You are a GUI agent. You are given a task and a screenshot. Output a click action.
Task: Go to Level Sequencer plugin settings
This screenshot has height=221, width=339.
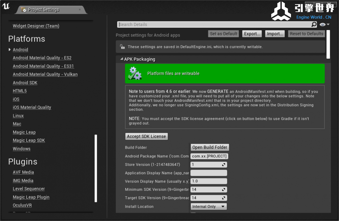pyautogui.click(x=29, y=189)
